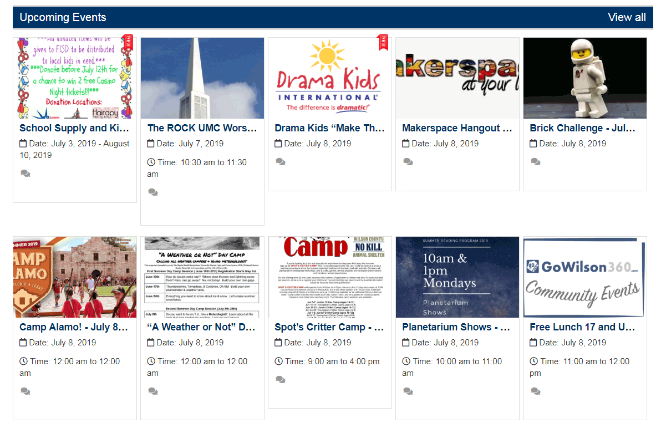
Task: Click clock icon beside 9:00 am to 4:00 pm
Action: [278, 361]
